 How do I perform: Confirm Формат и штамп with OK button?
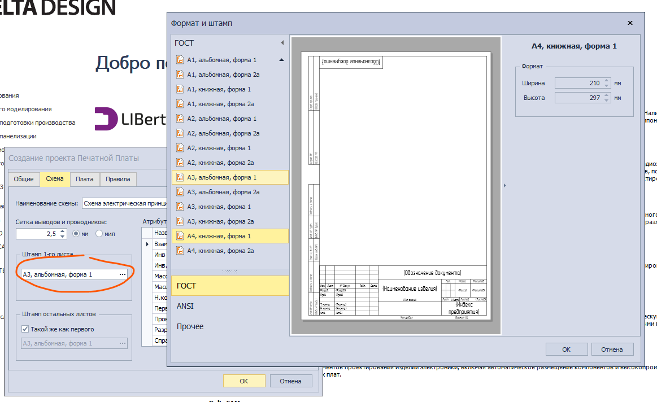[x=566, y=349]
